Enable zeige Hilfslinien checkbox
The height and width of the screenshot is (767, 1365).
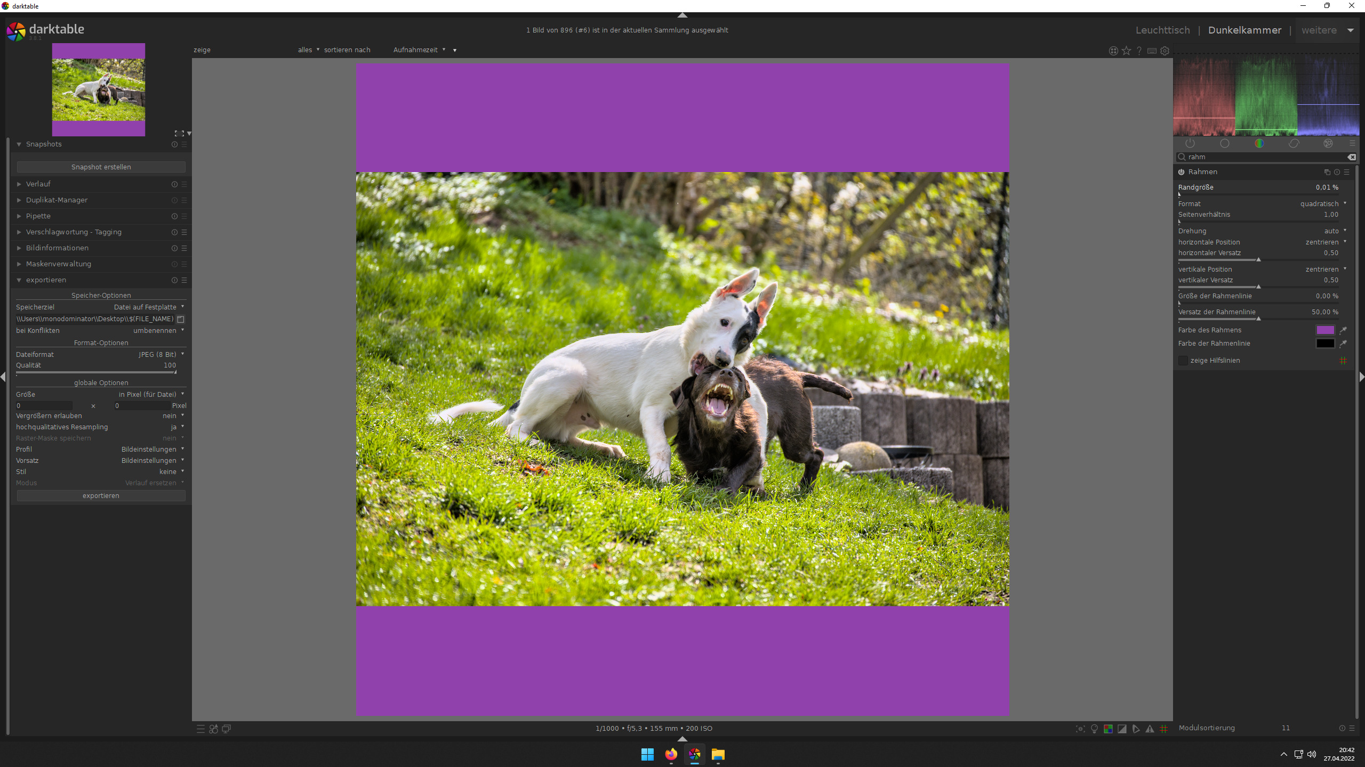(x=1183, y=361)
